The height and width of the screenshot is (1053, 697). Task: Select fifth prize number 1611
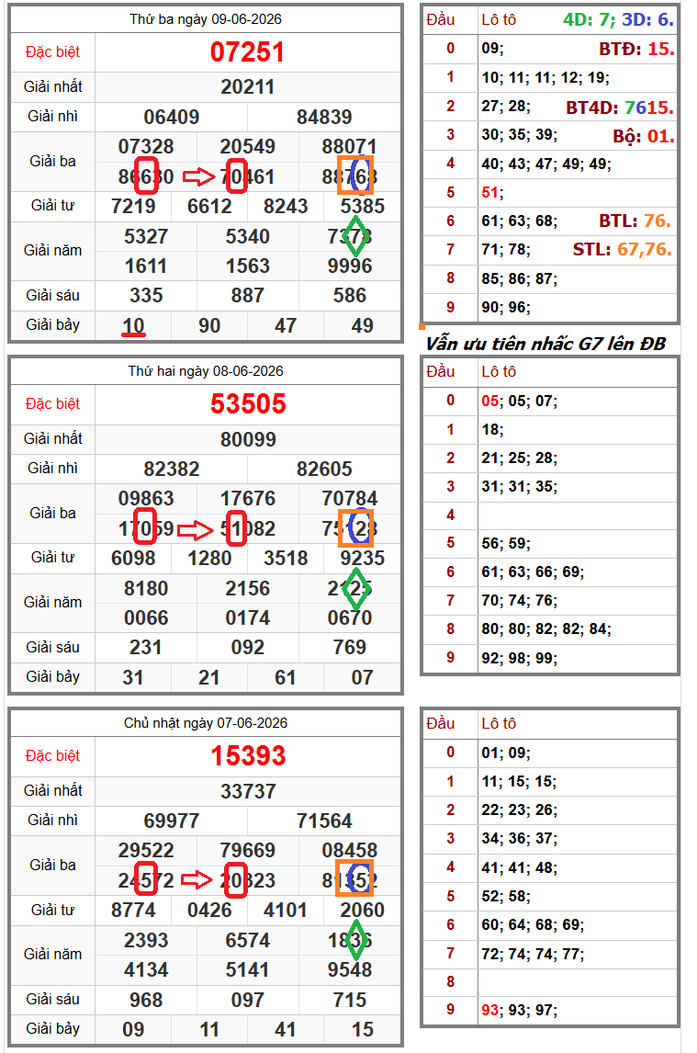[x=146, y=266]
